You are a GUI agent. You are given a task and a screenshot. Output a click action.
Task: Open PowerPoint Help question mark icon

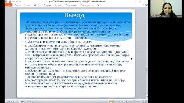click(147, 5)
